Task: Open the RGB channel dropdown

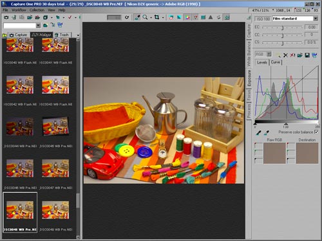Action: (269, 54)
